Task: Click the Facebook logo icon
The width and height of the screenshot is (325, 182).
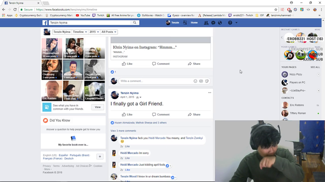Action: point(45,23)
